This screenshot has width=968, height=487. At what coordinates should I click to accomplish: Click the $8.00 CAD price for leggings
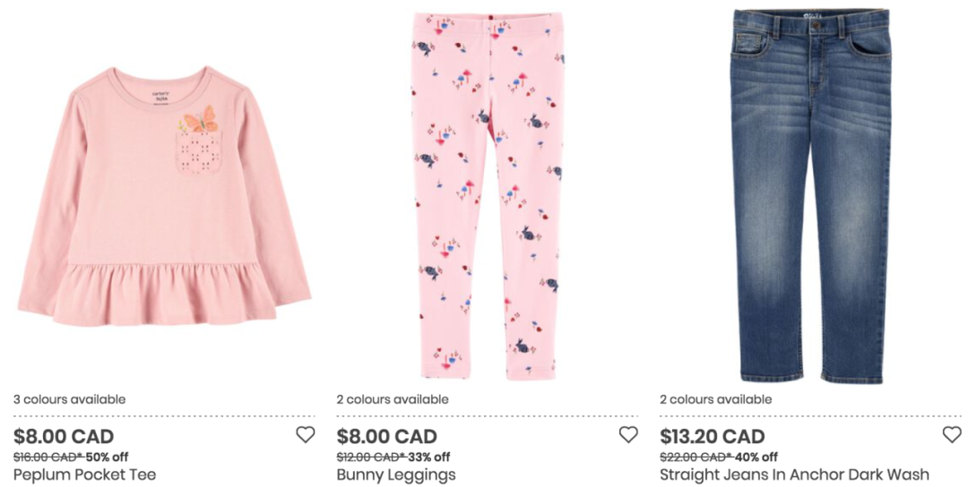point(387,437)
